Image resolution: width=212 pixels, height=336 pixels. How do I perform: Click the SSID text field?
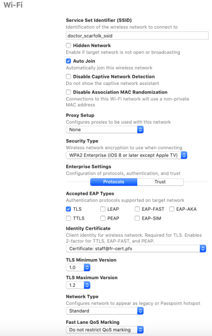[x=137, y=36]
